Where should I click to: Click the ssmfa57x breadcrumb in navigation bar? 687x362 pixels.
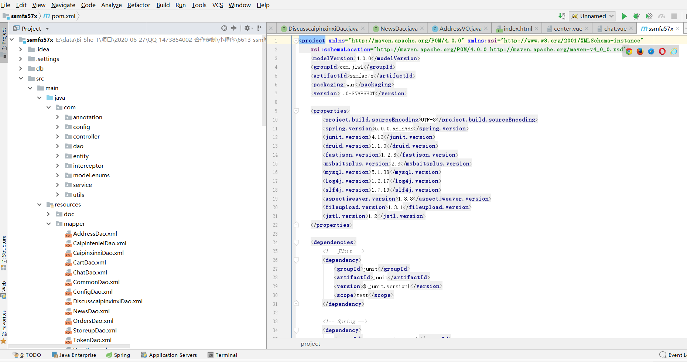pos(21,16)
